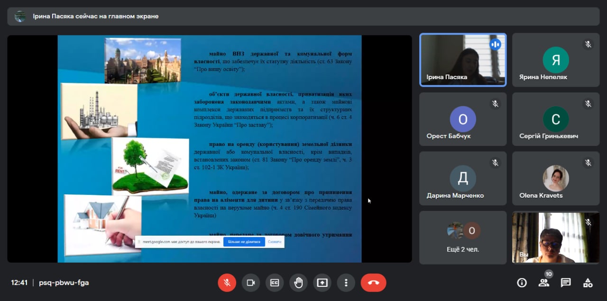
Task: Unmute the microphone in bottom toolbar
Action: coord(227,283)
